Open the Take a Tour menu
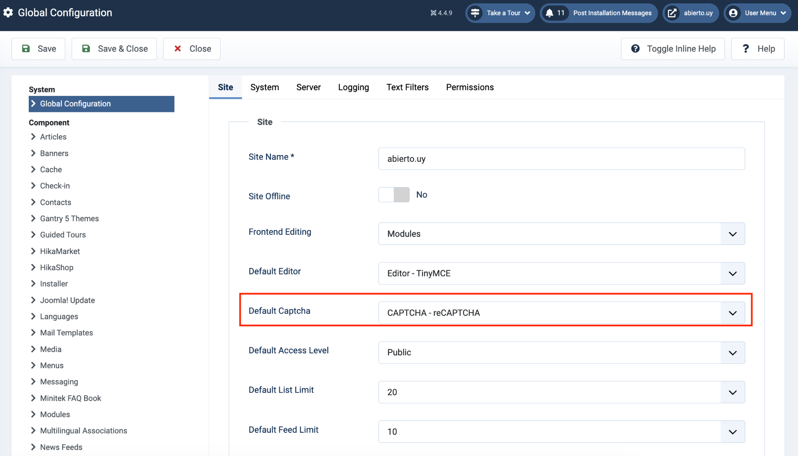Image resolution: width=798 pixels, height=456 pixels. (x=500, y=13)
